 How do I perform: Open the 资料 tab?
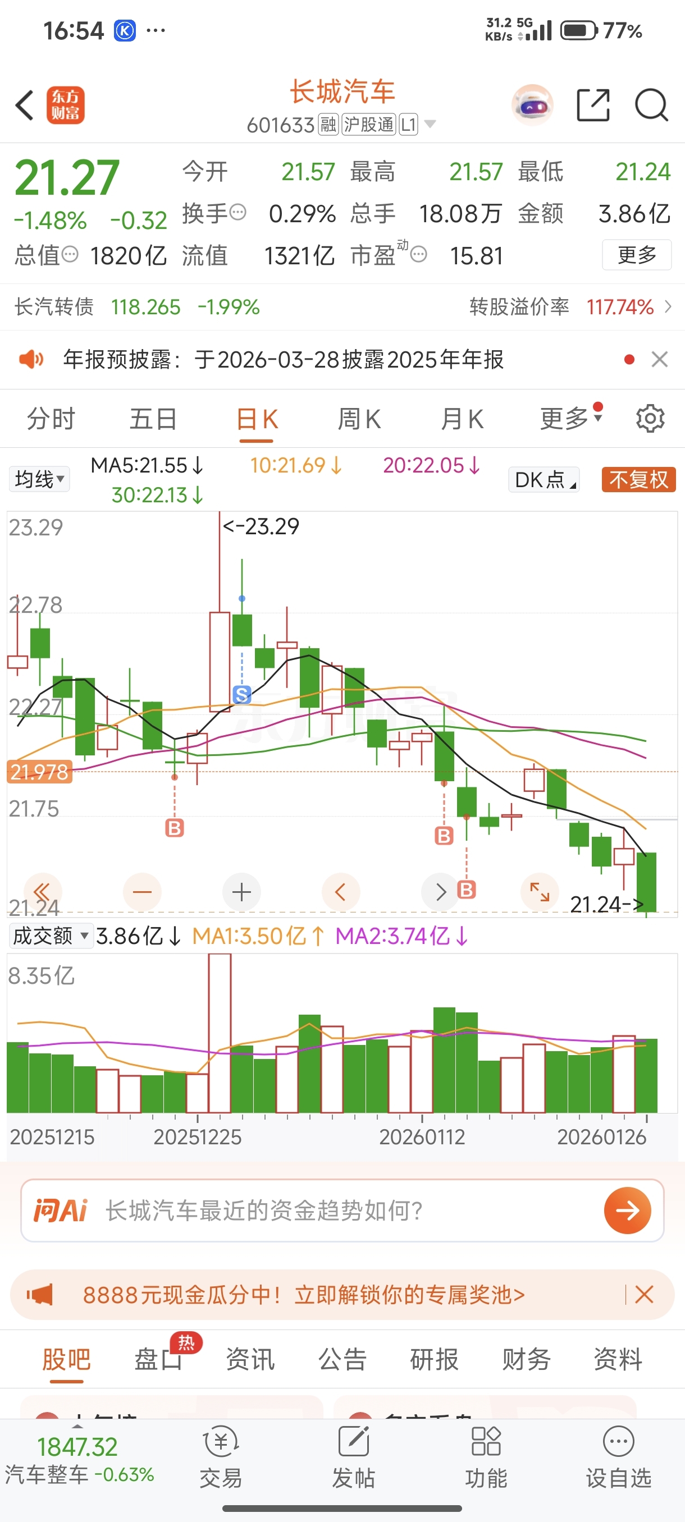click(618, 1359)
